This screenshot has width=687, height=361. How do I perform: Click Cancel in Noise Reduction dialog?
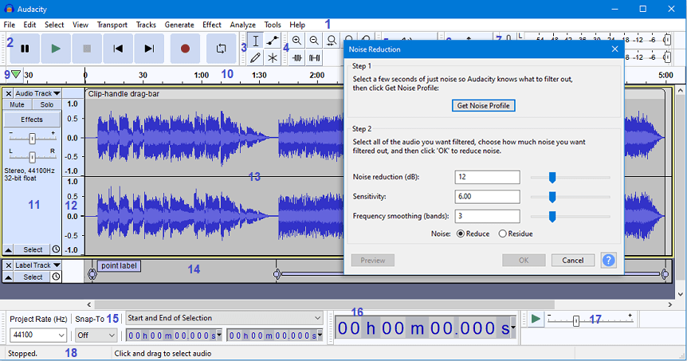click(573, 261)
